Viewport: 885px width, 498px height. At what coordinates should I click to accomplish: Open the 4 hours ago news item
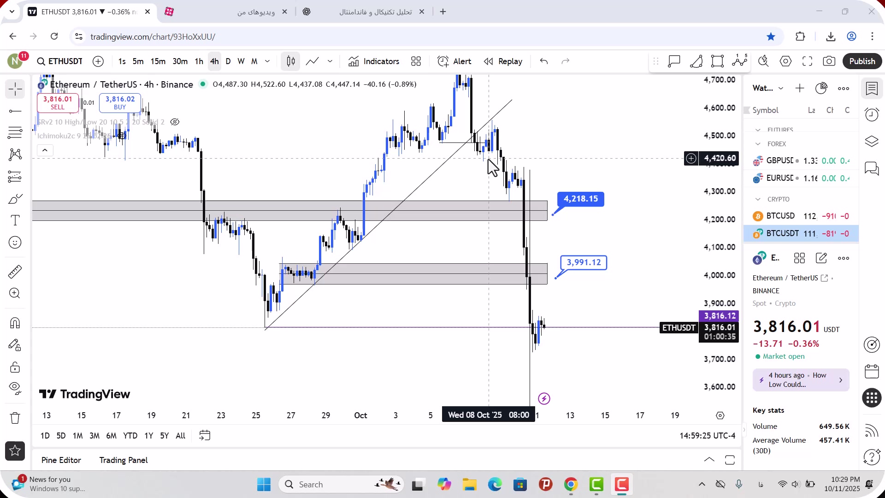coord(801,380)
